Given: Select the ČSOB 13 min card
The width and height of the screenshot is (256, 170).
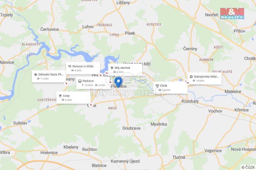Looking at the screenshot, I should (171, 88).
